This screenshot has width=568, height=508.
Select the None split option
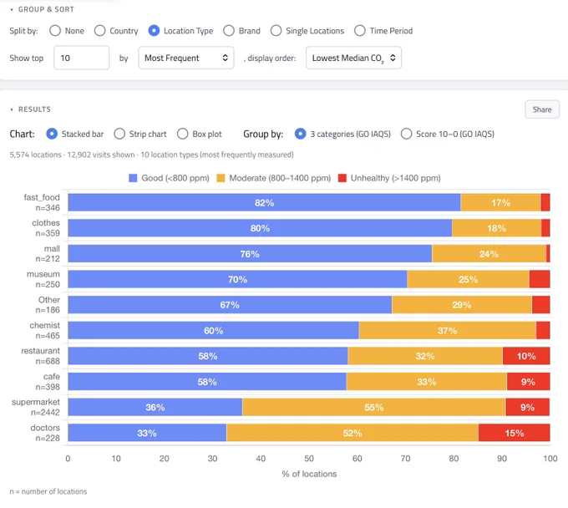point(55,31)
